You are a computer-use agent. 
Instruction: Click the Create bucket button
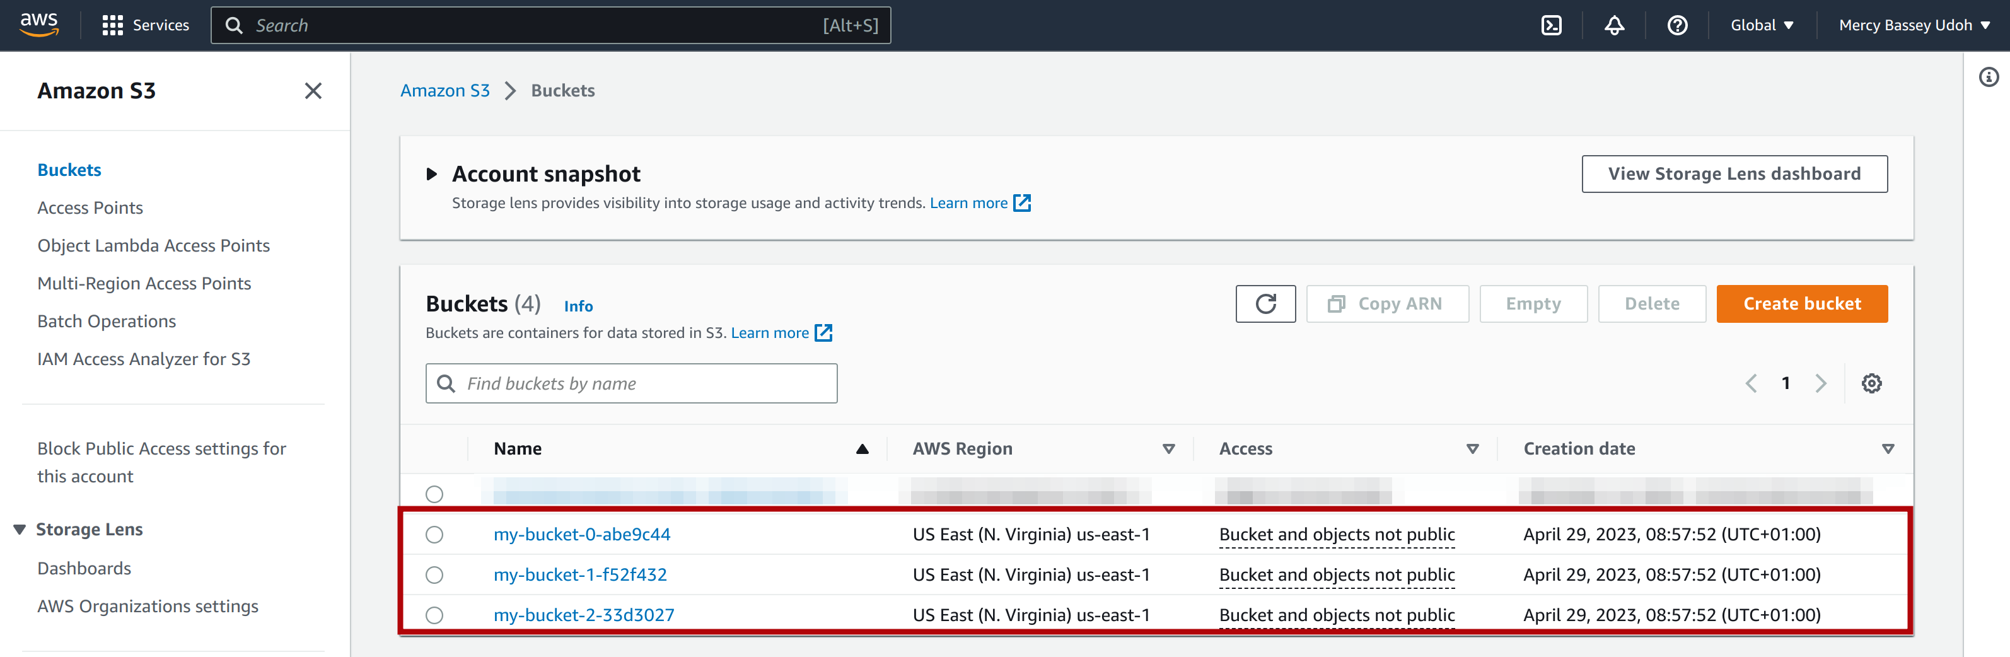1801,303
